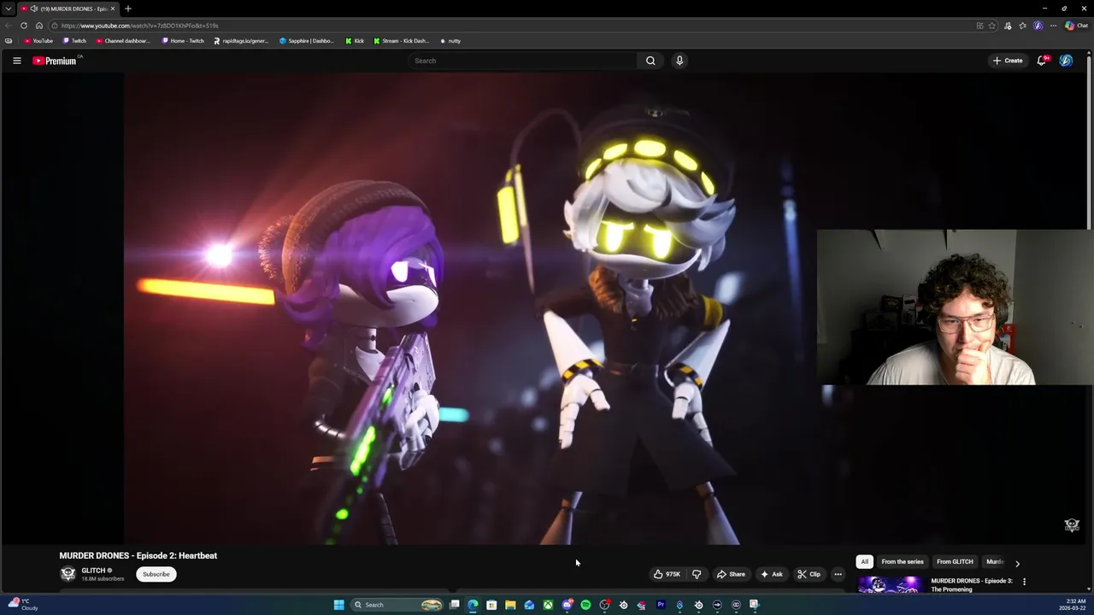This screenshot has width=1094, height=615.
Task: Share the video with the Share button
Action: coord(731,574)
